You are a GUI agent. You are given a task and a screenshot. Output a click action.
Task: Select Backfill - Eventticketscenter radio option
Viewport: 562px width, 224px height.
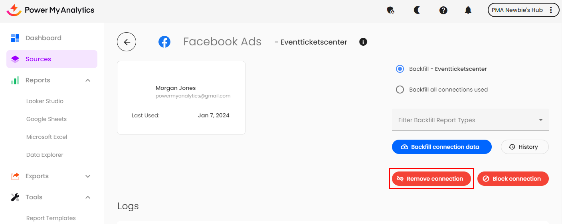pyautogui.click(x=400, y=69)
